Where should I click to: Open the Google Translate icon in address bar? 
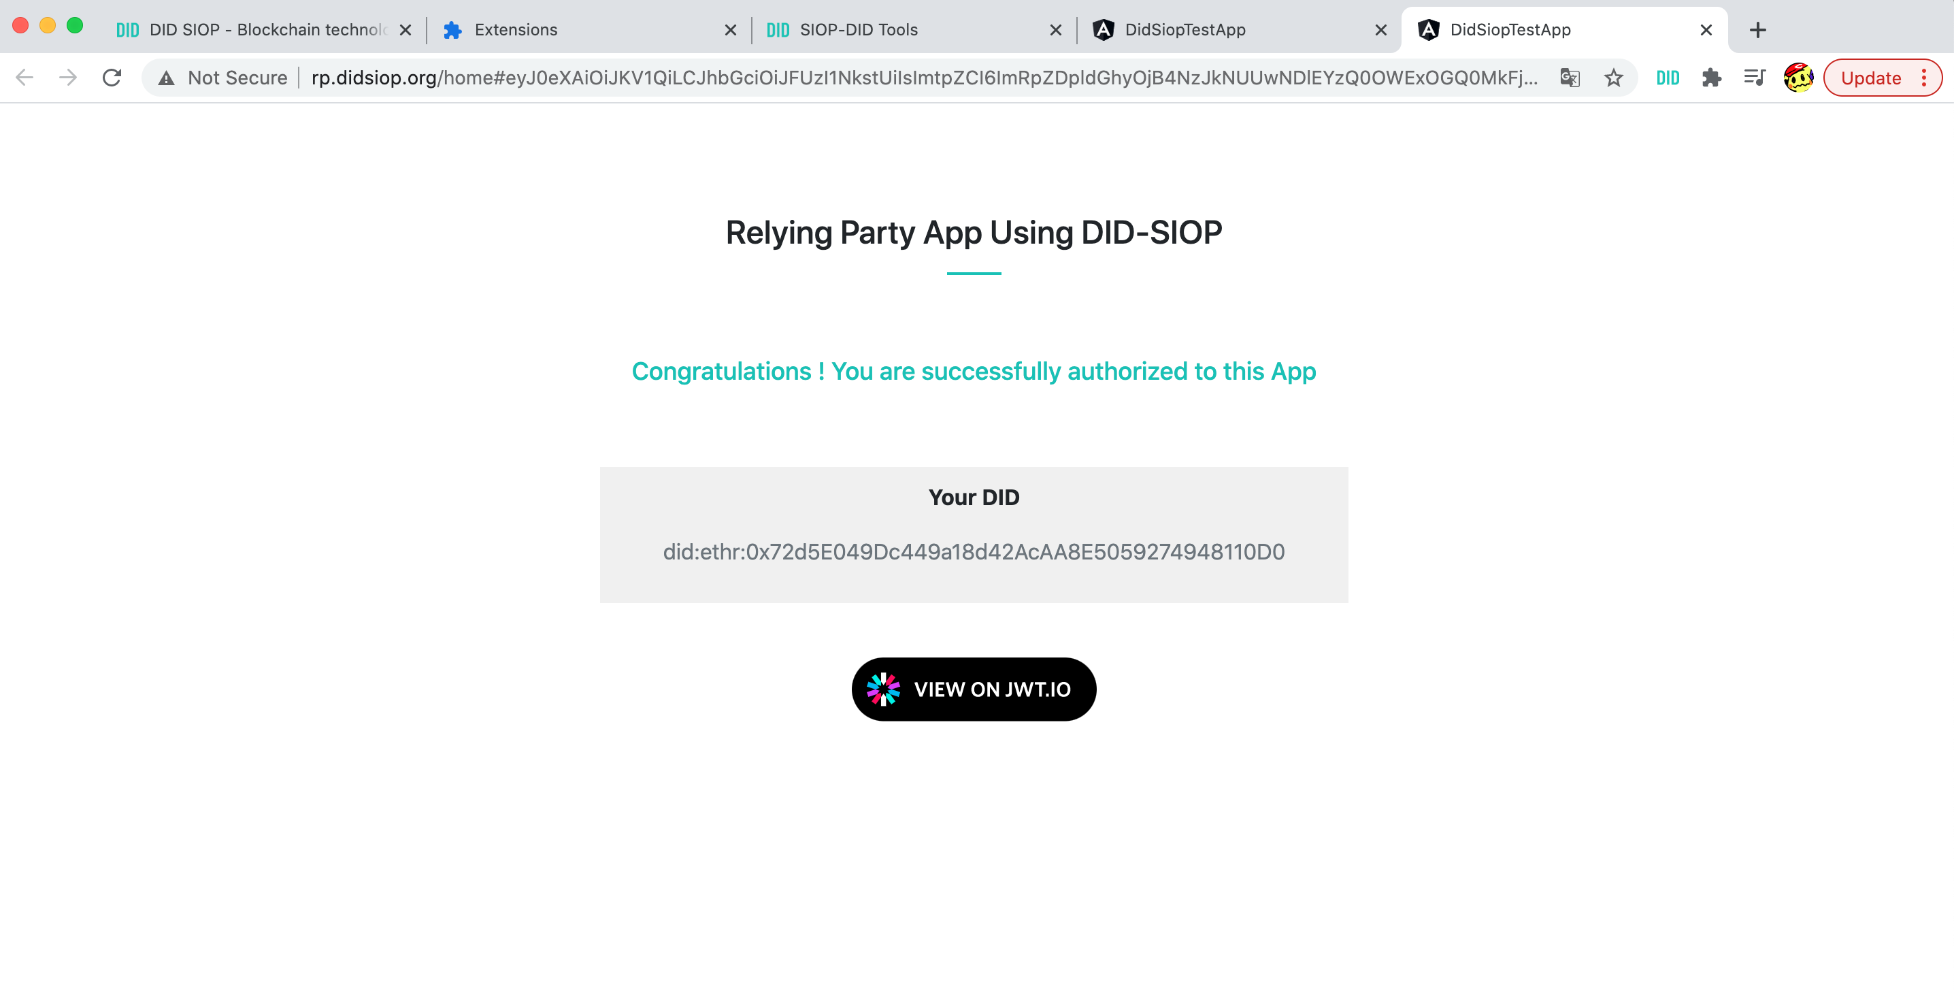[x=1570, y=78]
